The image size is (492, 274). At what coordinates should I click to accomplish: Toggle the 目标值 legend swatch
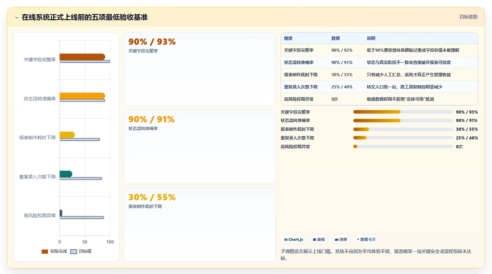[73, 251]
